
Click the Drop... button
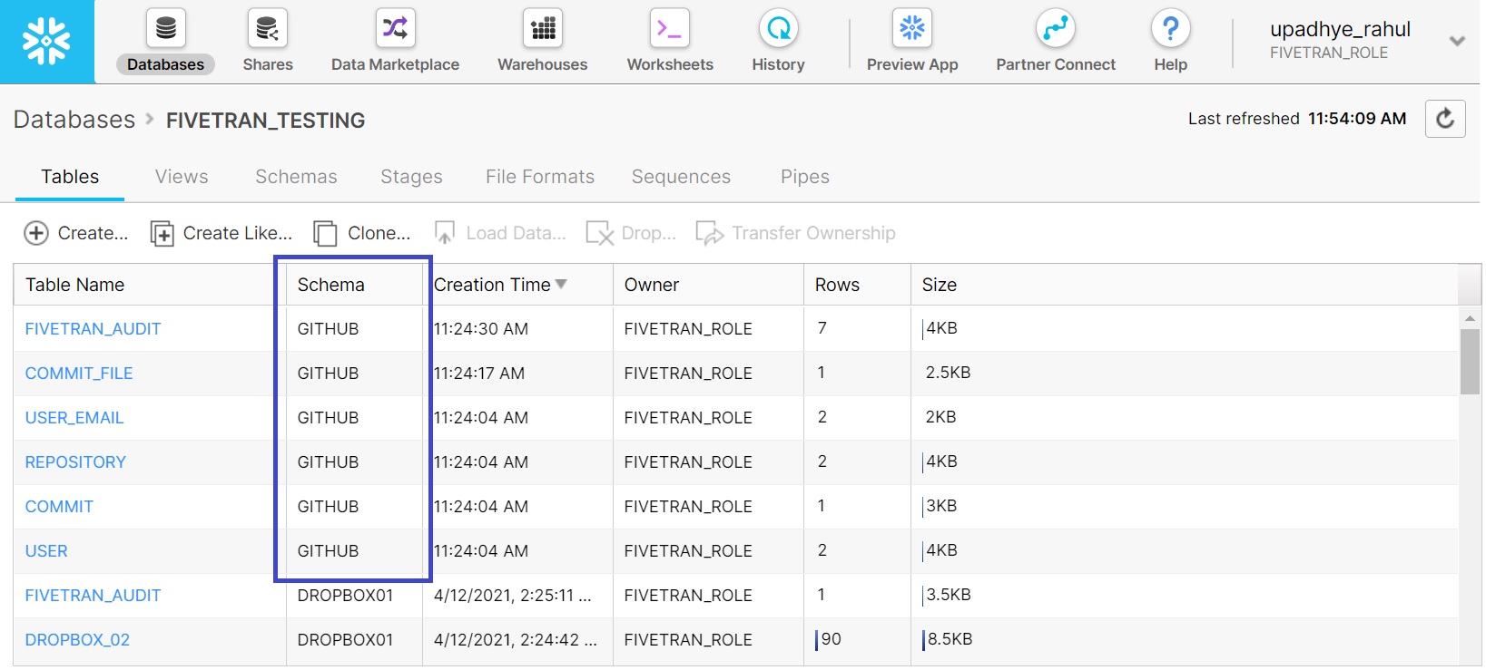pyautogui.click(x=631, y=233)
